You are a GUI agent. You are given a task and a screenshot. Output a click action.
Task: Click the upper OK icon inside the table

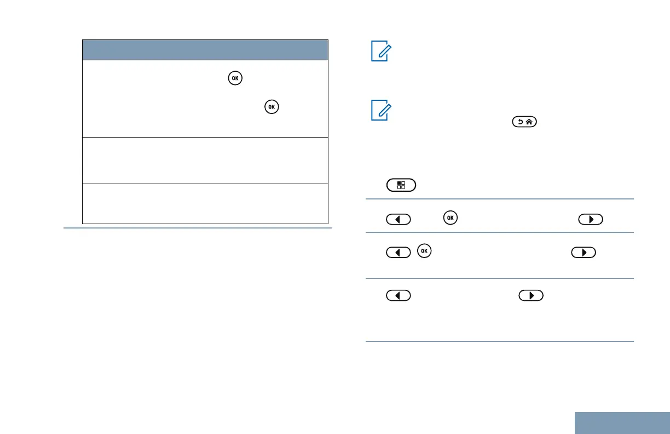click(235, 78)
